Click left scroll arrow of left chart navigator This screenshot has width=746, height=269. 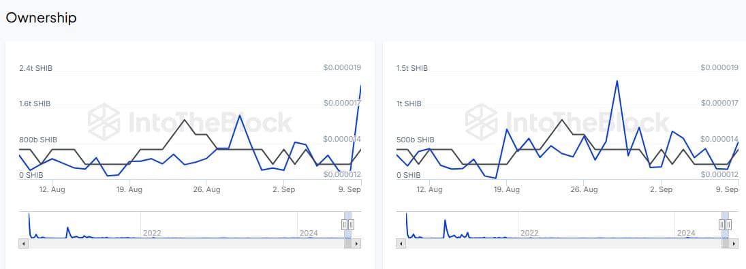click(23, 243)
